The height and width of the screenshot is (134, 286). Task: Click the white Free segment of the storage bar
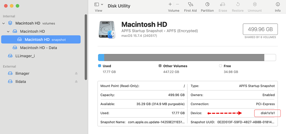(270, 57)
